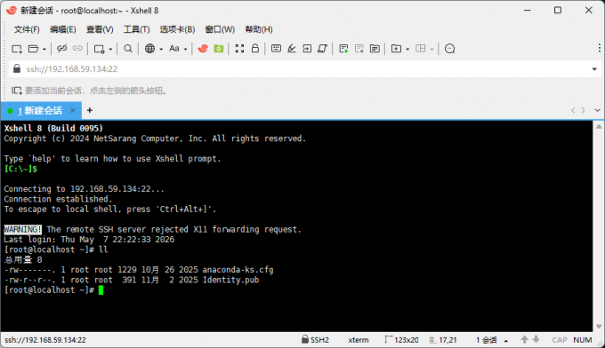The image size is (605, 348).
Task: Expand the Encoding globe dropdown arrow
Action: (x=161, y=49)
